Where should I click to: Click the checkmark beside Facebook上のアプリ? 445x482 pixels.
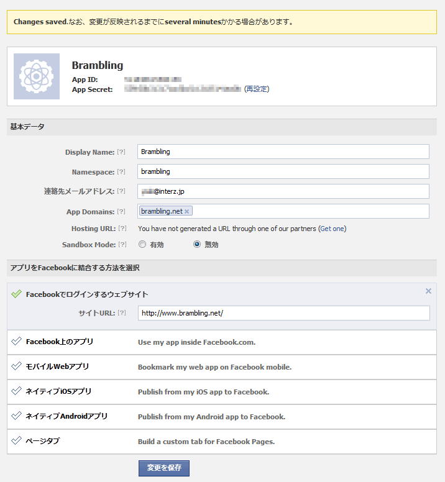16,341
